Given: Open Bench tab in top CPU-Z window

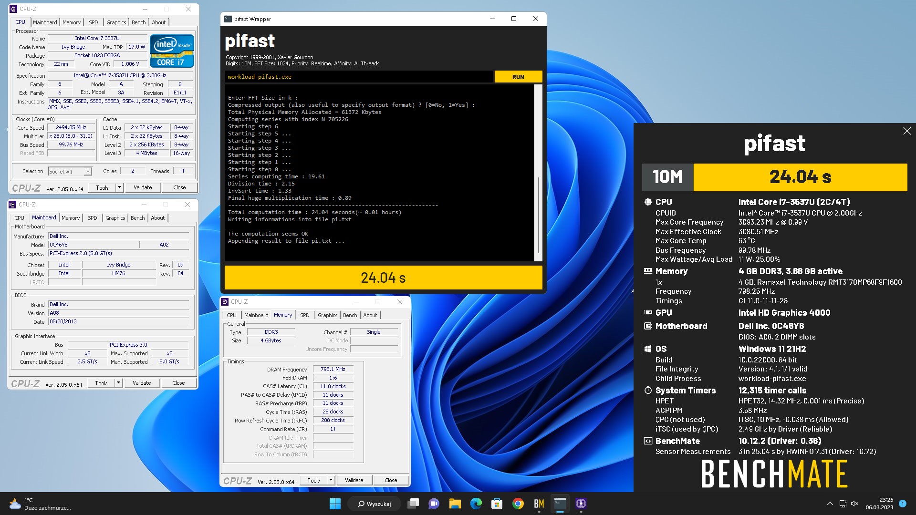Looking at the screenshot, I should [x=139, y=22].
